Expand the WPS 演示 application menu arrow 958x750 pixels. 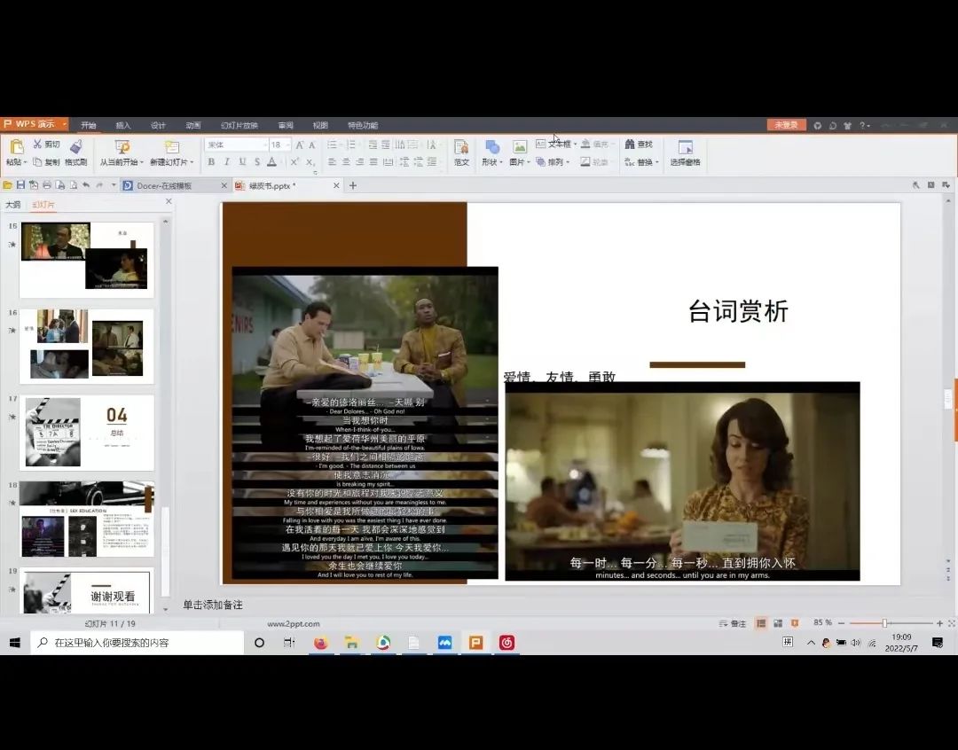pos(64,124)
